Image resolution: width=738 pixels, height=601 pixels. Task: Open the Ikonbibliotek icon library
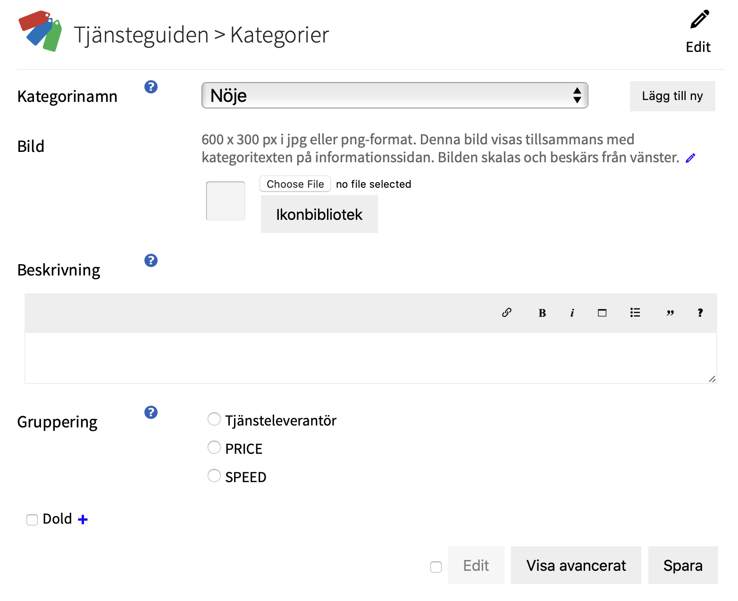[319, 215]
